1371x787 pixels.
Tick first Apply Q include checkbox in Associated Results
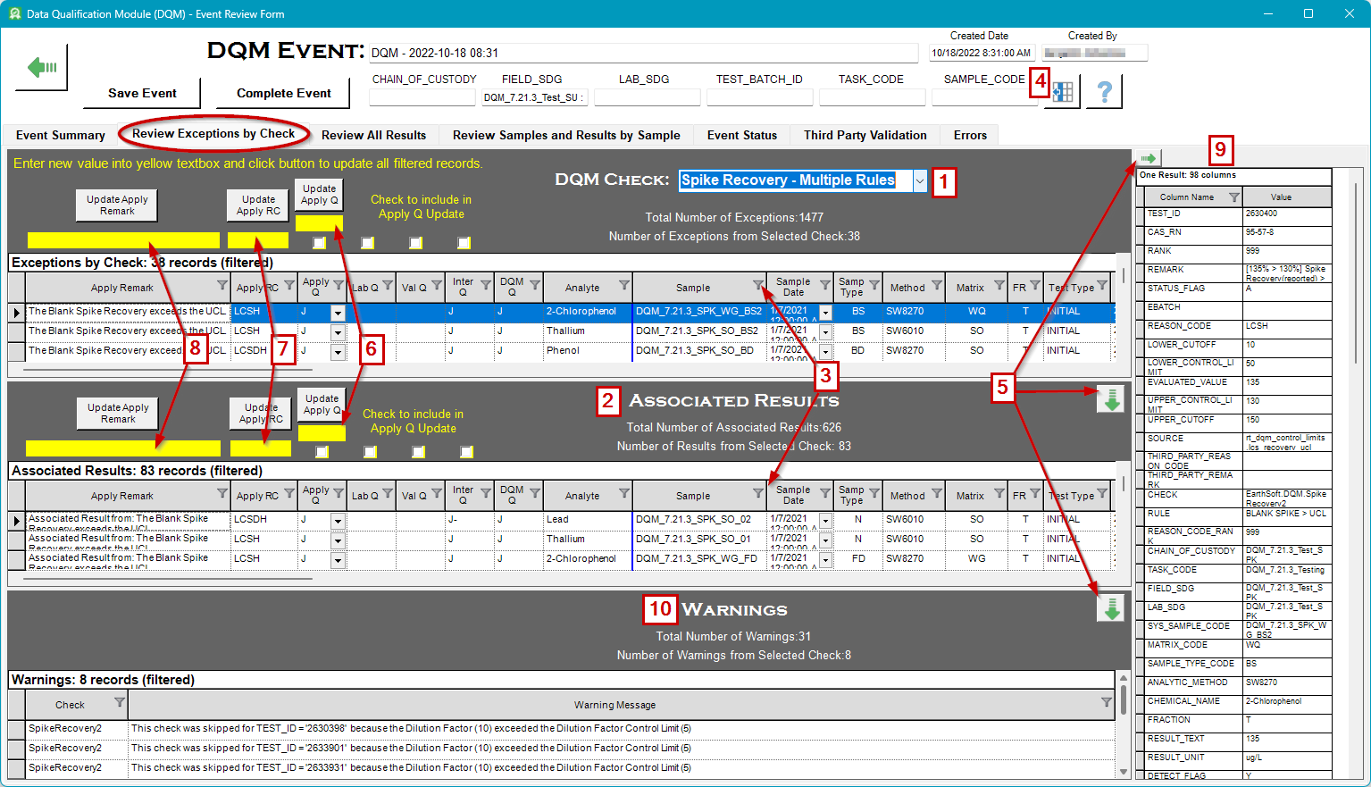coord(322,452)
